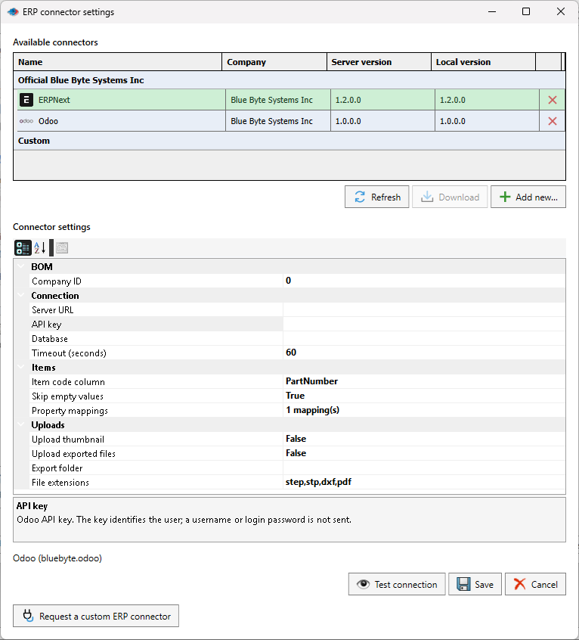Screen dimensions: 579x640
Task: Open the Property Pages toolbar icon
Action: [x=62, y=248]
